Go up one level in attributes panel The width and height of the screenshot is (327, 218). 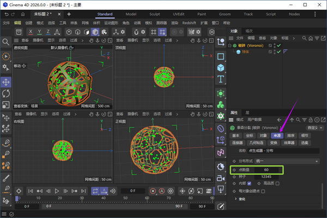(x=292, y=120)
